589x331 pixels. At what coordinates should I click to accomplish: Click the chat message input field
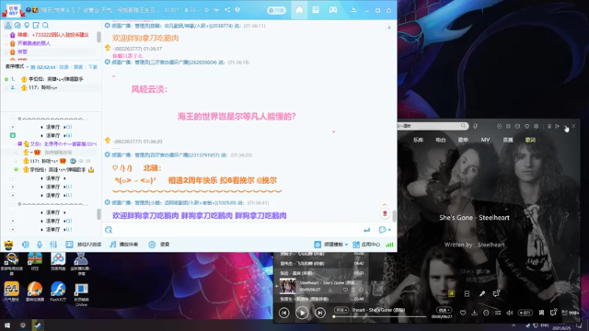(x=237, y=230)
